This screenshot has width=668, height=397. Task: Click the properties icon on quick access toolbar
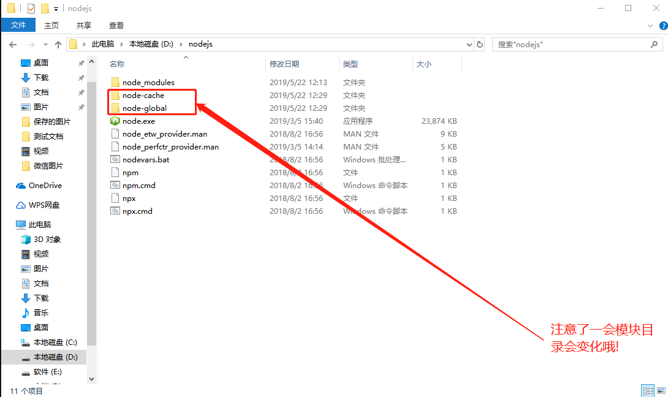click(x=31, y=8)
